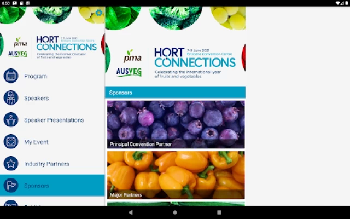Tap the My Event heart calendar icon

[x=11, y=142]
